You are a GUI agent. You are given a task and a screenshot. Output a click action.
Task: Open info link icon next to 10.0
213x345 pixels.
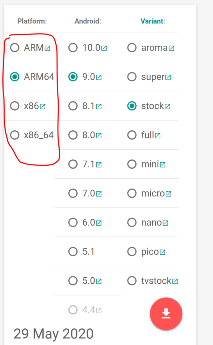104,48
